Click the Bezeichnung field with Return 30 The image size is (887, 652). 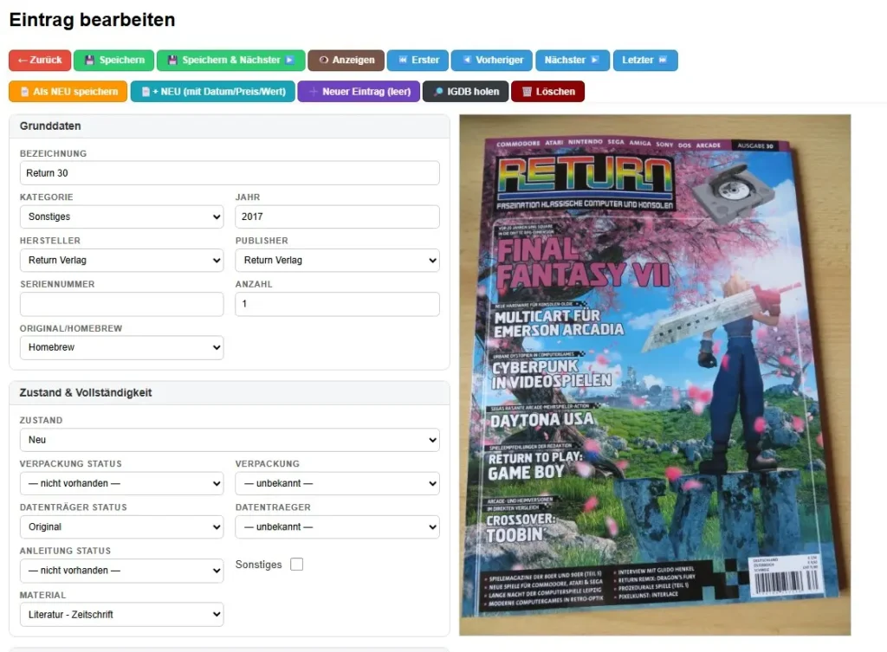tap(230, 173)
